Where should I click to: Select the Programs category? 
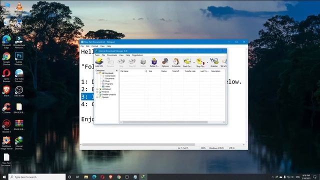click(x=109, y=83)
